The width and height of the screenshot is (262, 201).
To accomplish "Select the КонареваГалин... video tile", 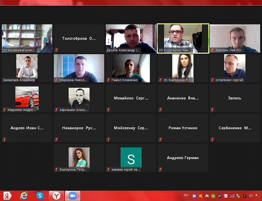I will [27, 39].
